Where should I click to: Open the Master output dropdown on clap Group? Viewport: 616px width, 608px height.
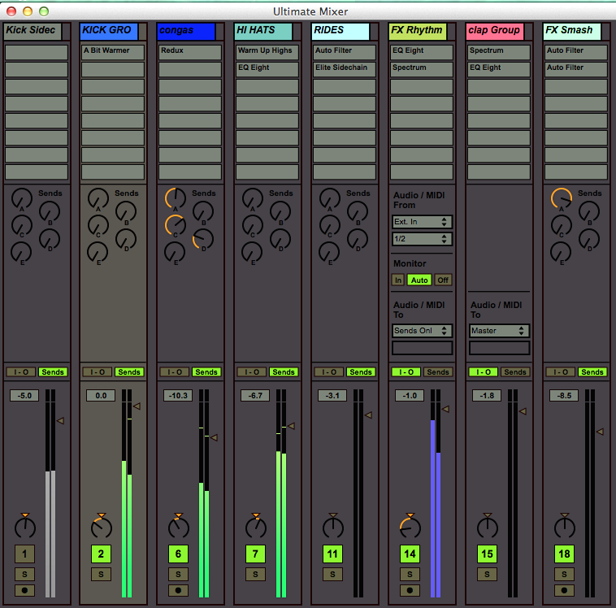coord(499,331)
